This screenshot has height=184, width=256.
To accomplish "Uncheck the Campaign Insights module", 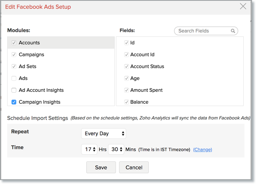I will (x=14, y=102).
